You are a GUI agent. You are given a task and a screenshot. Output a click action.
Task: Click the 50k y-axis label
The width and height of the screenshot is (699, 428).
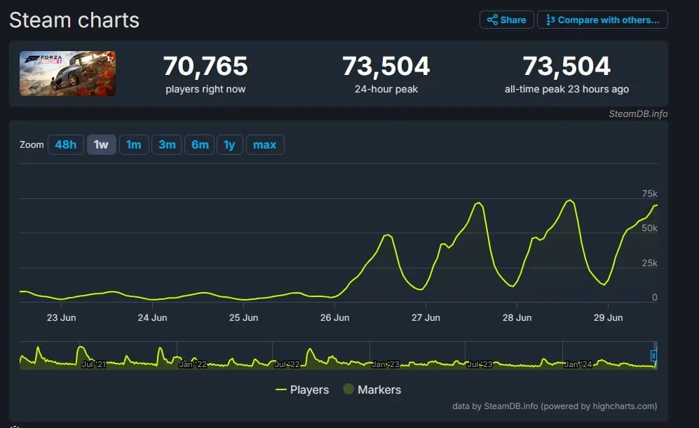(x=649, y=228)
